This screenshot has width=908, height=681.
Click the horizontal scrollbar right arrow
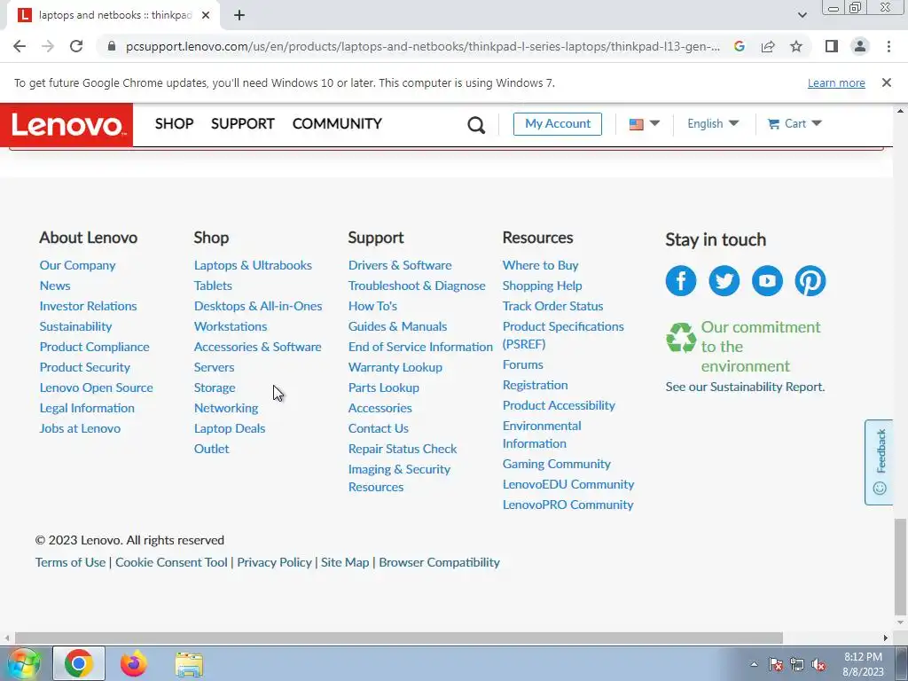tap(886, 638)
